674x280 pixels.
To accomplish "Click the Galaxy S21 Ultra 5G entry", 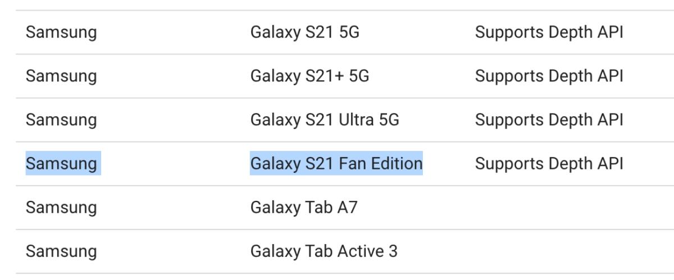I will [325, 120].
